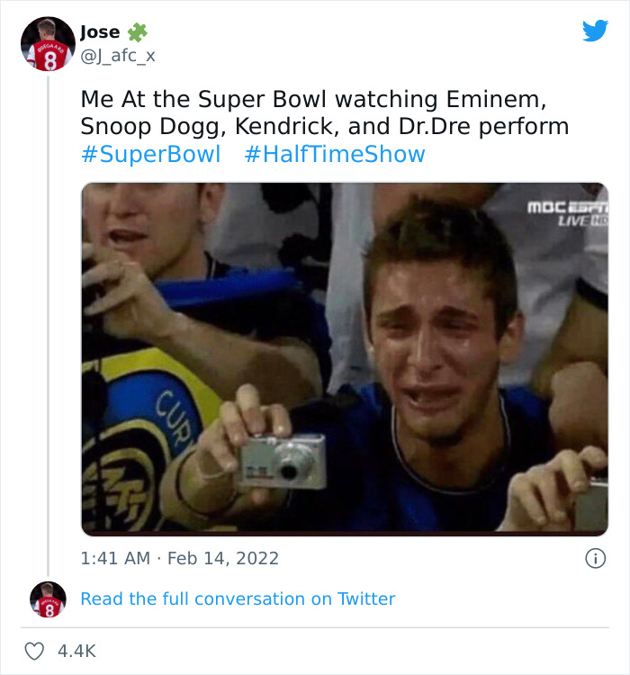Open the #HalfTimeShow hashtag
The image size is (630, 675).
click(334, 154)
